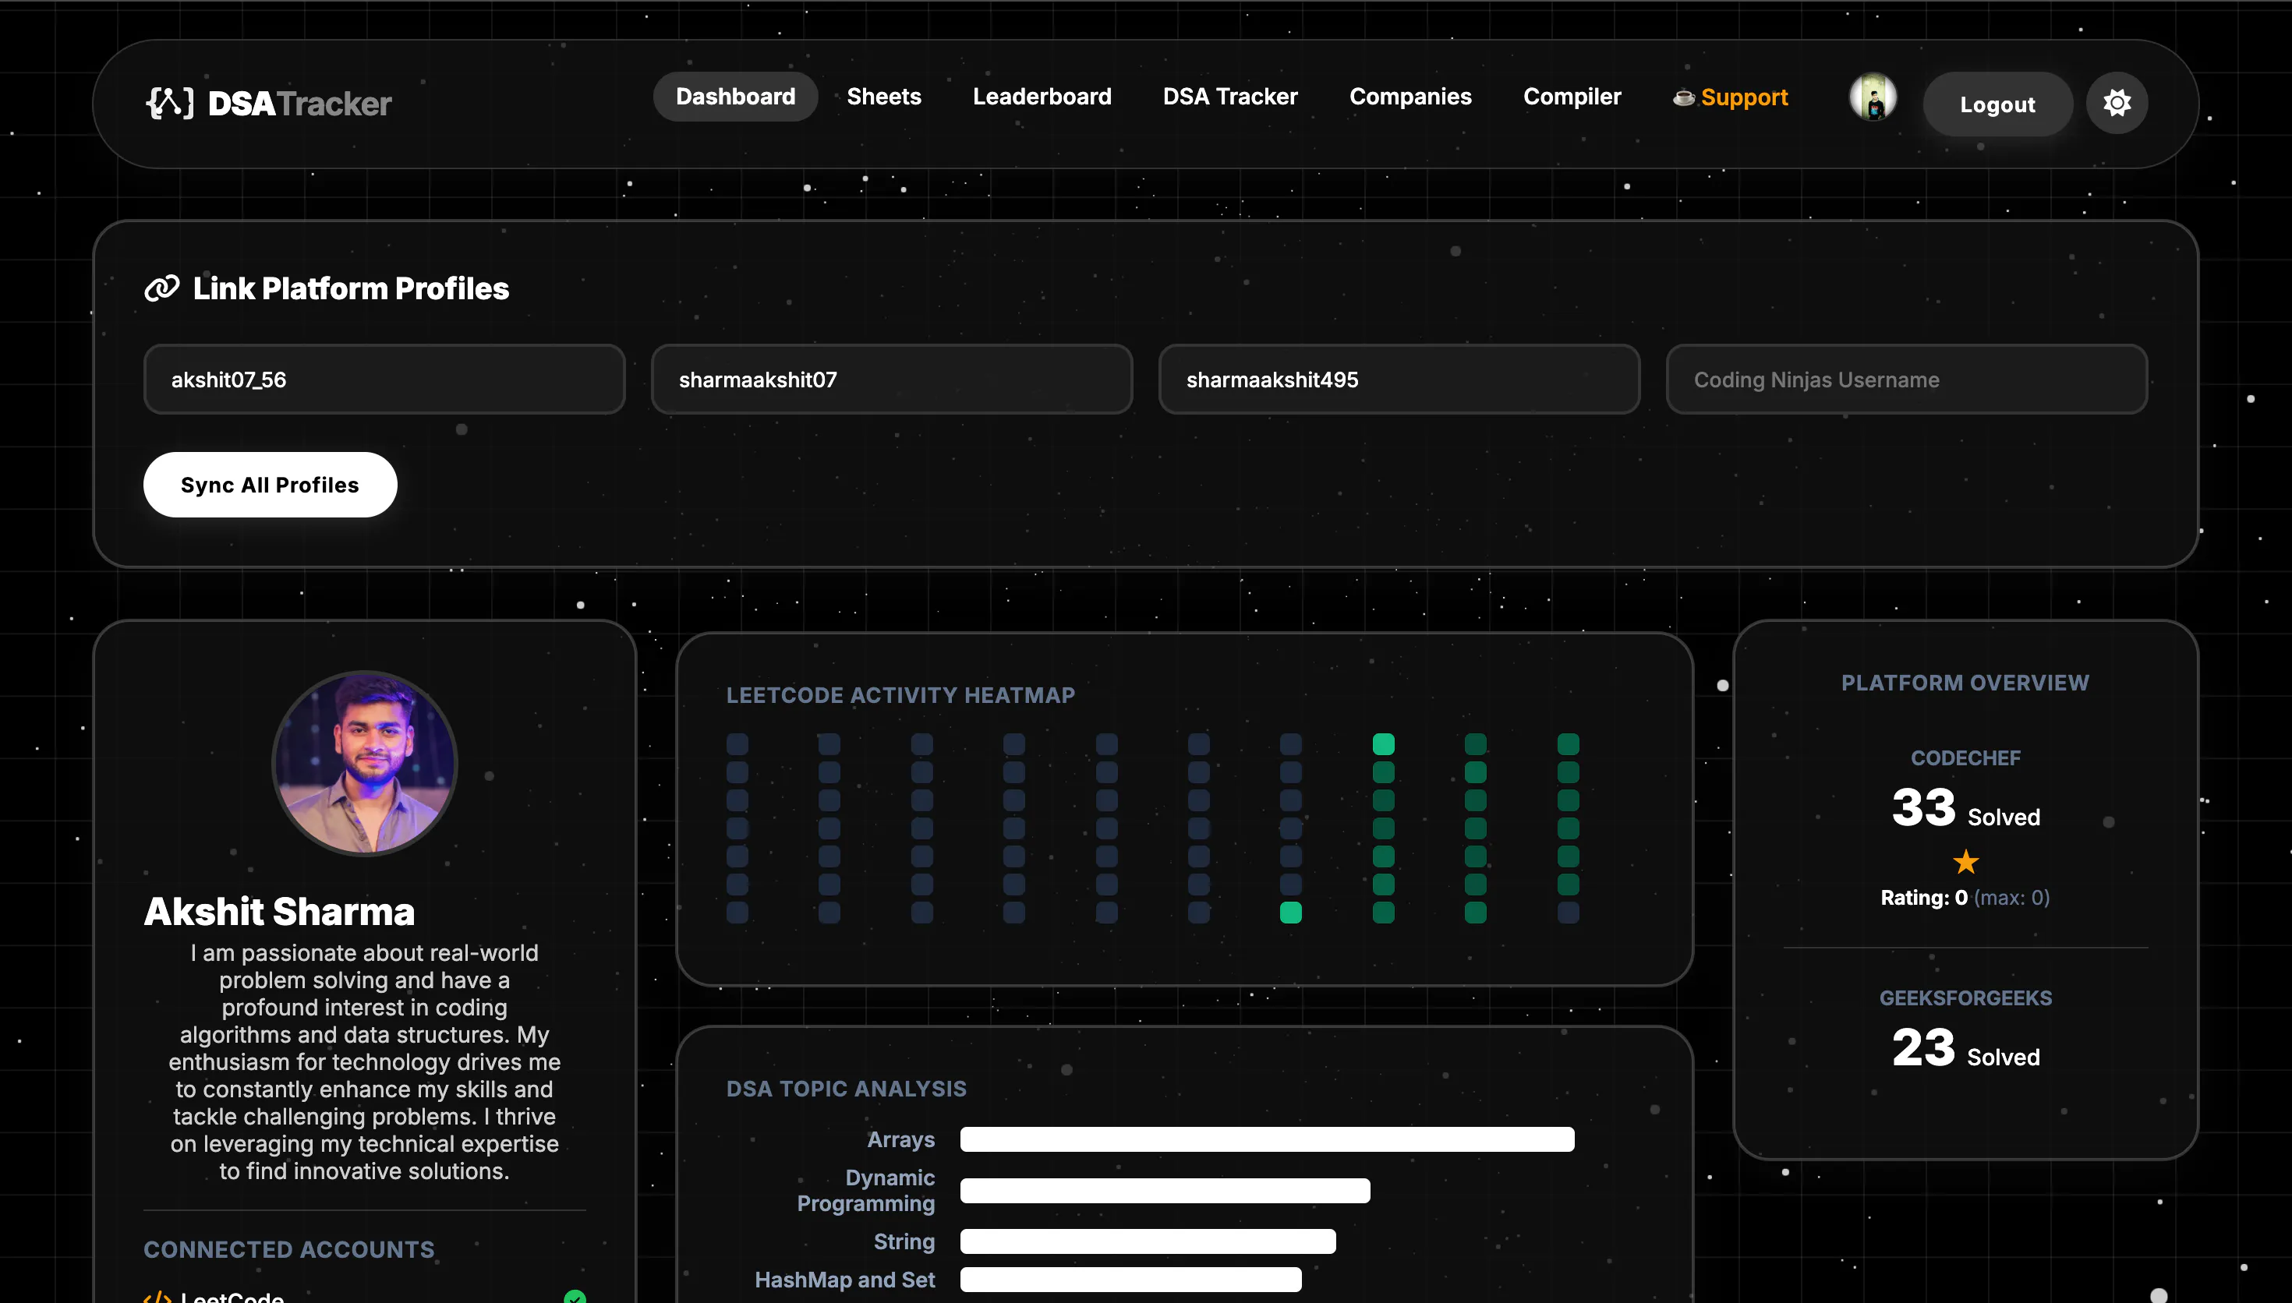Image resolution: width=2292 pixels, height=1303 pixels.
Task: Click the profile bio paragraph
Action: [x=364, y=1062]
